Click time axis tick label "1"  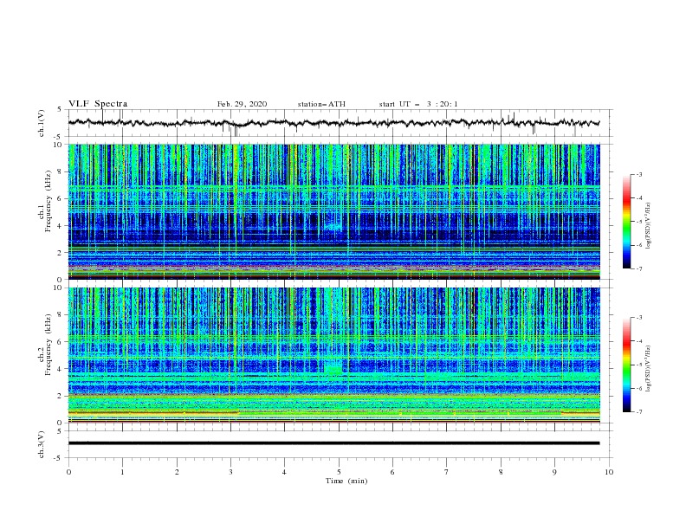tap(122, 472)
